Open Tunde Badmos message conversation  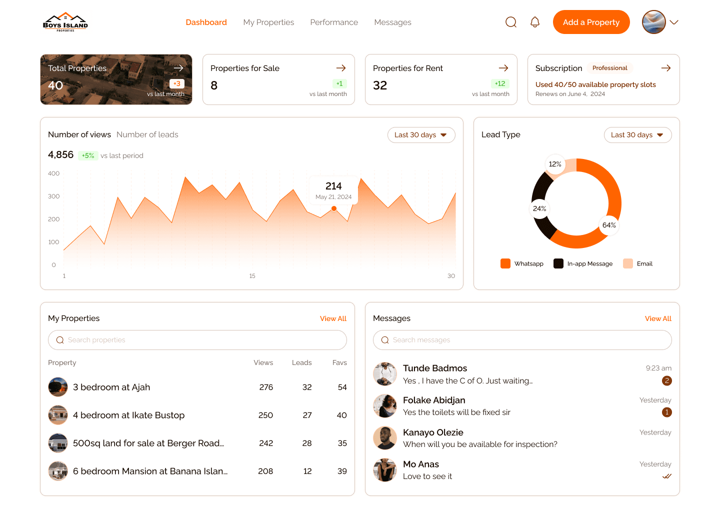coord(522,374)
